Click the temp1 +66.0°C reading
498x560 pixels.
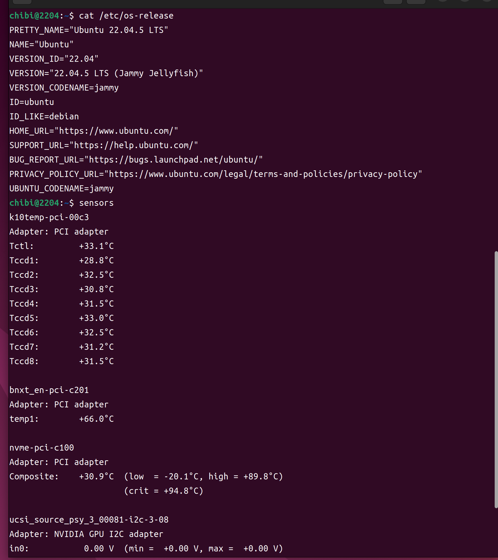click(96, 419)
